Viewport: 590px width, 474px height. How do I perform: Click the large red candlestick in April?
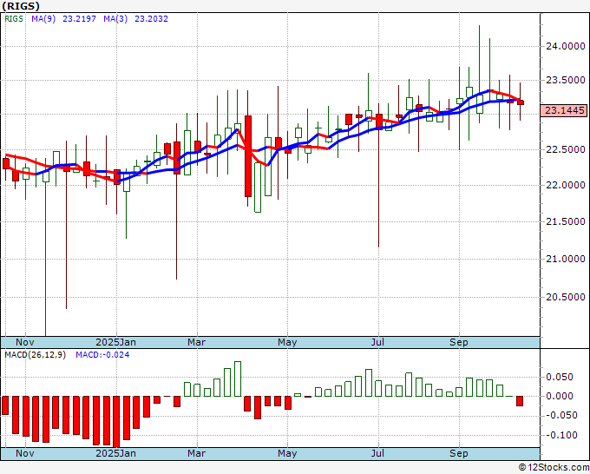(248, 156)
